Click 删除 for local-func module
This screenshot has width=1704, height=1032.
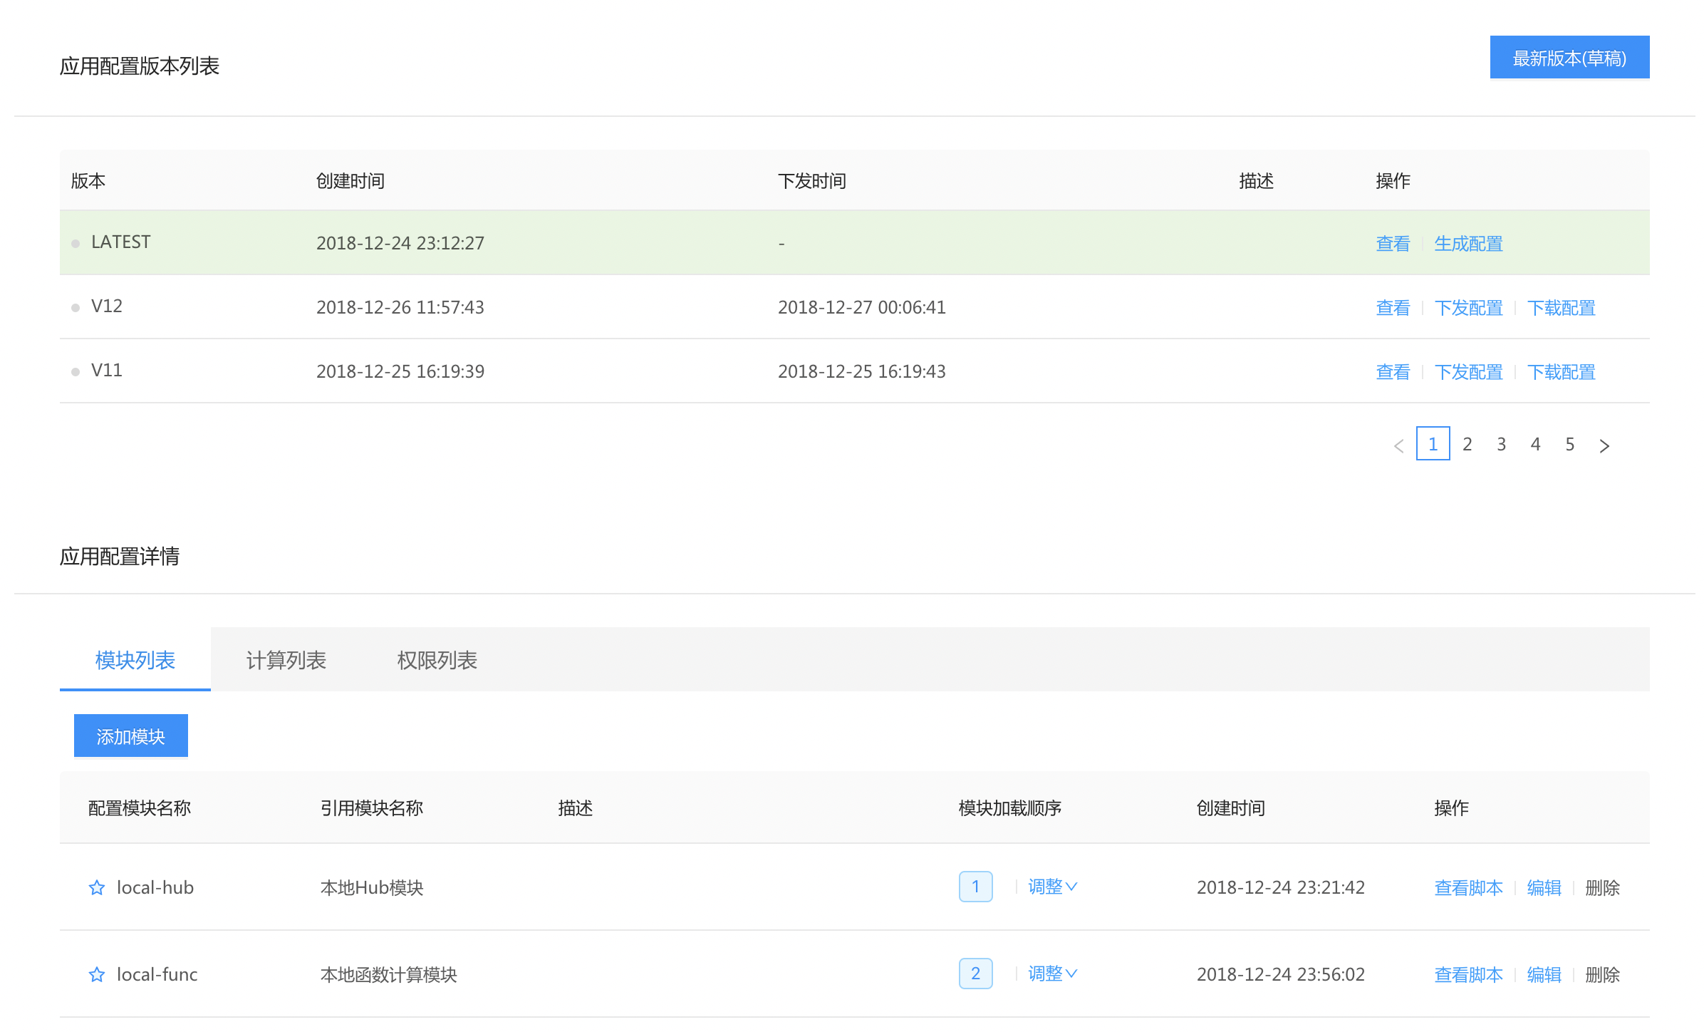[x=1602, y=975]
